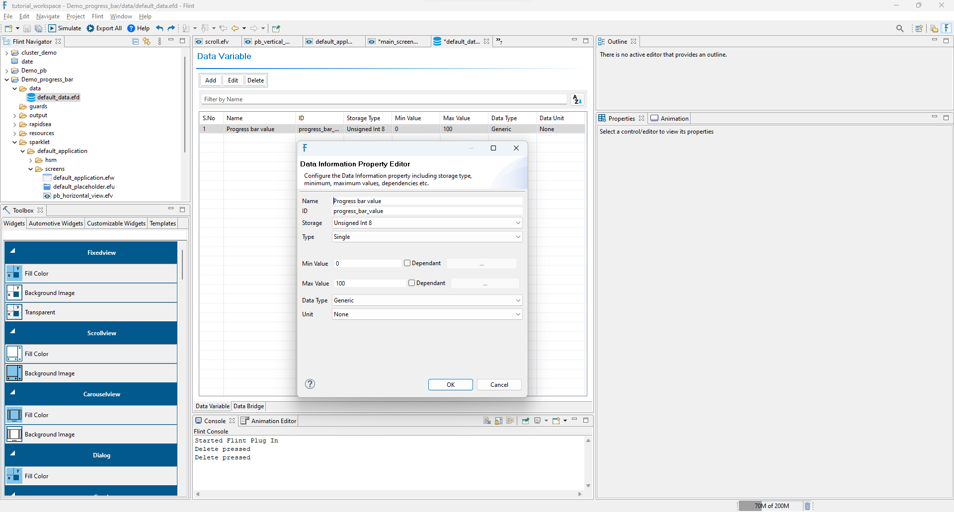
Task: Switch to the Data Bridge tab
Action: coord(248,406)
